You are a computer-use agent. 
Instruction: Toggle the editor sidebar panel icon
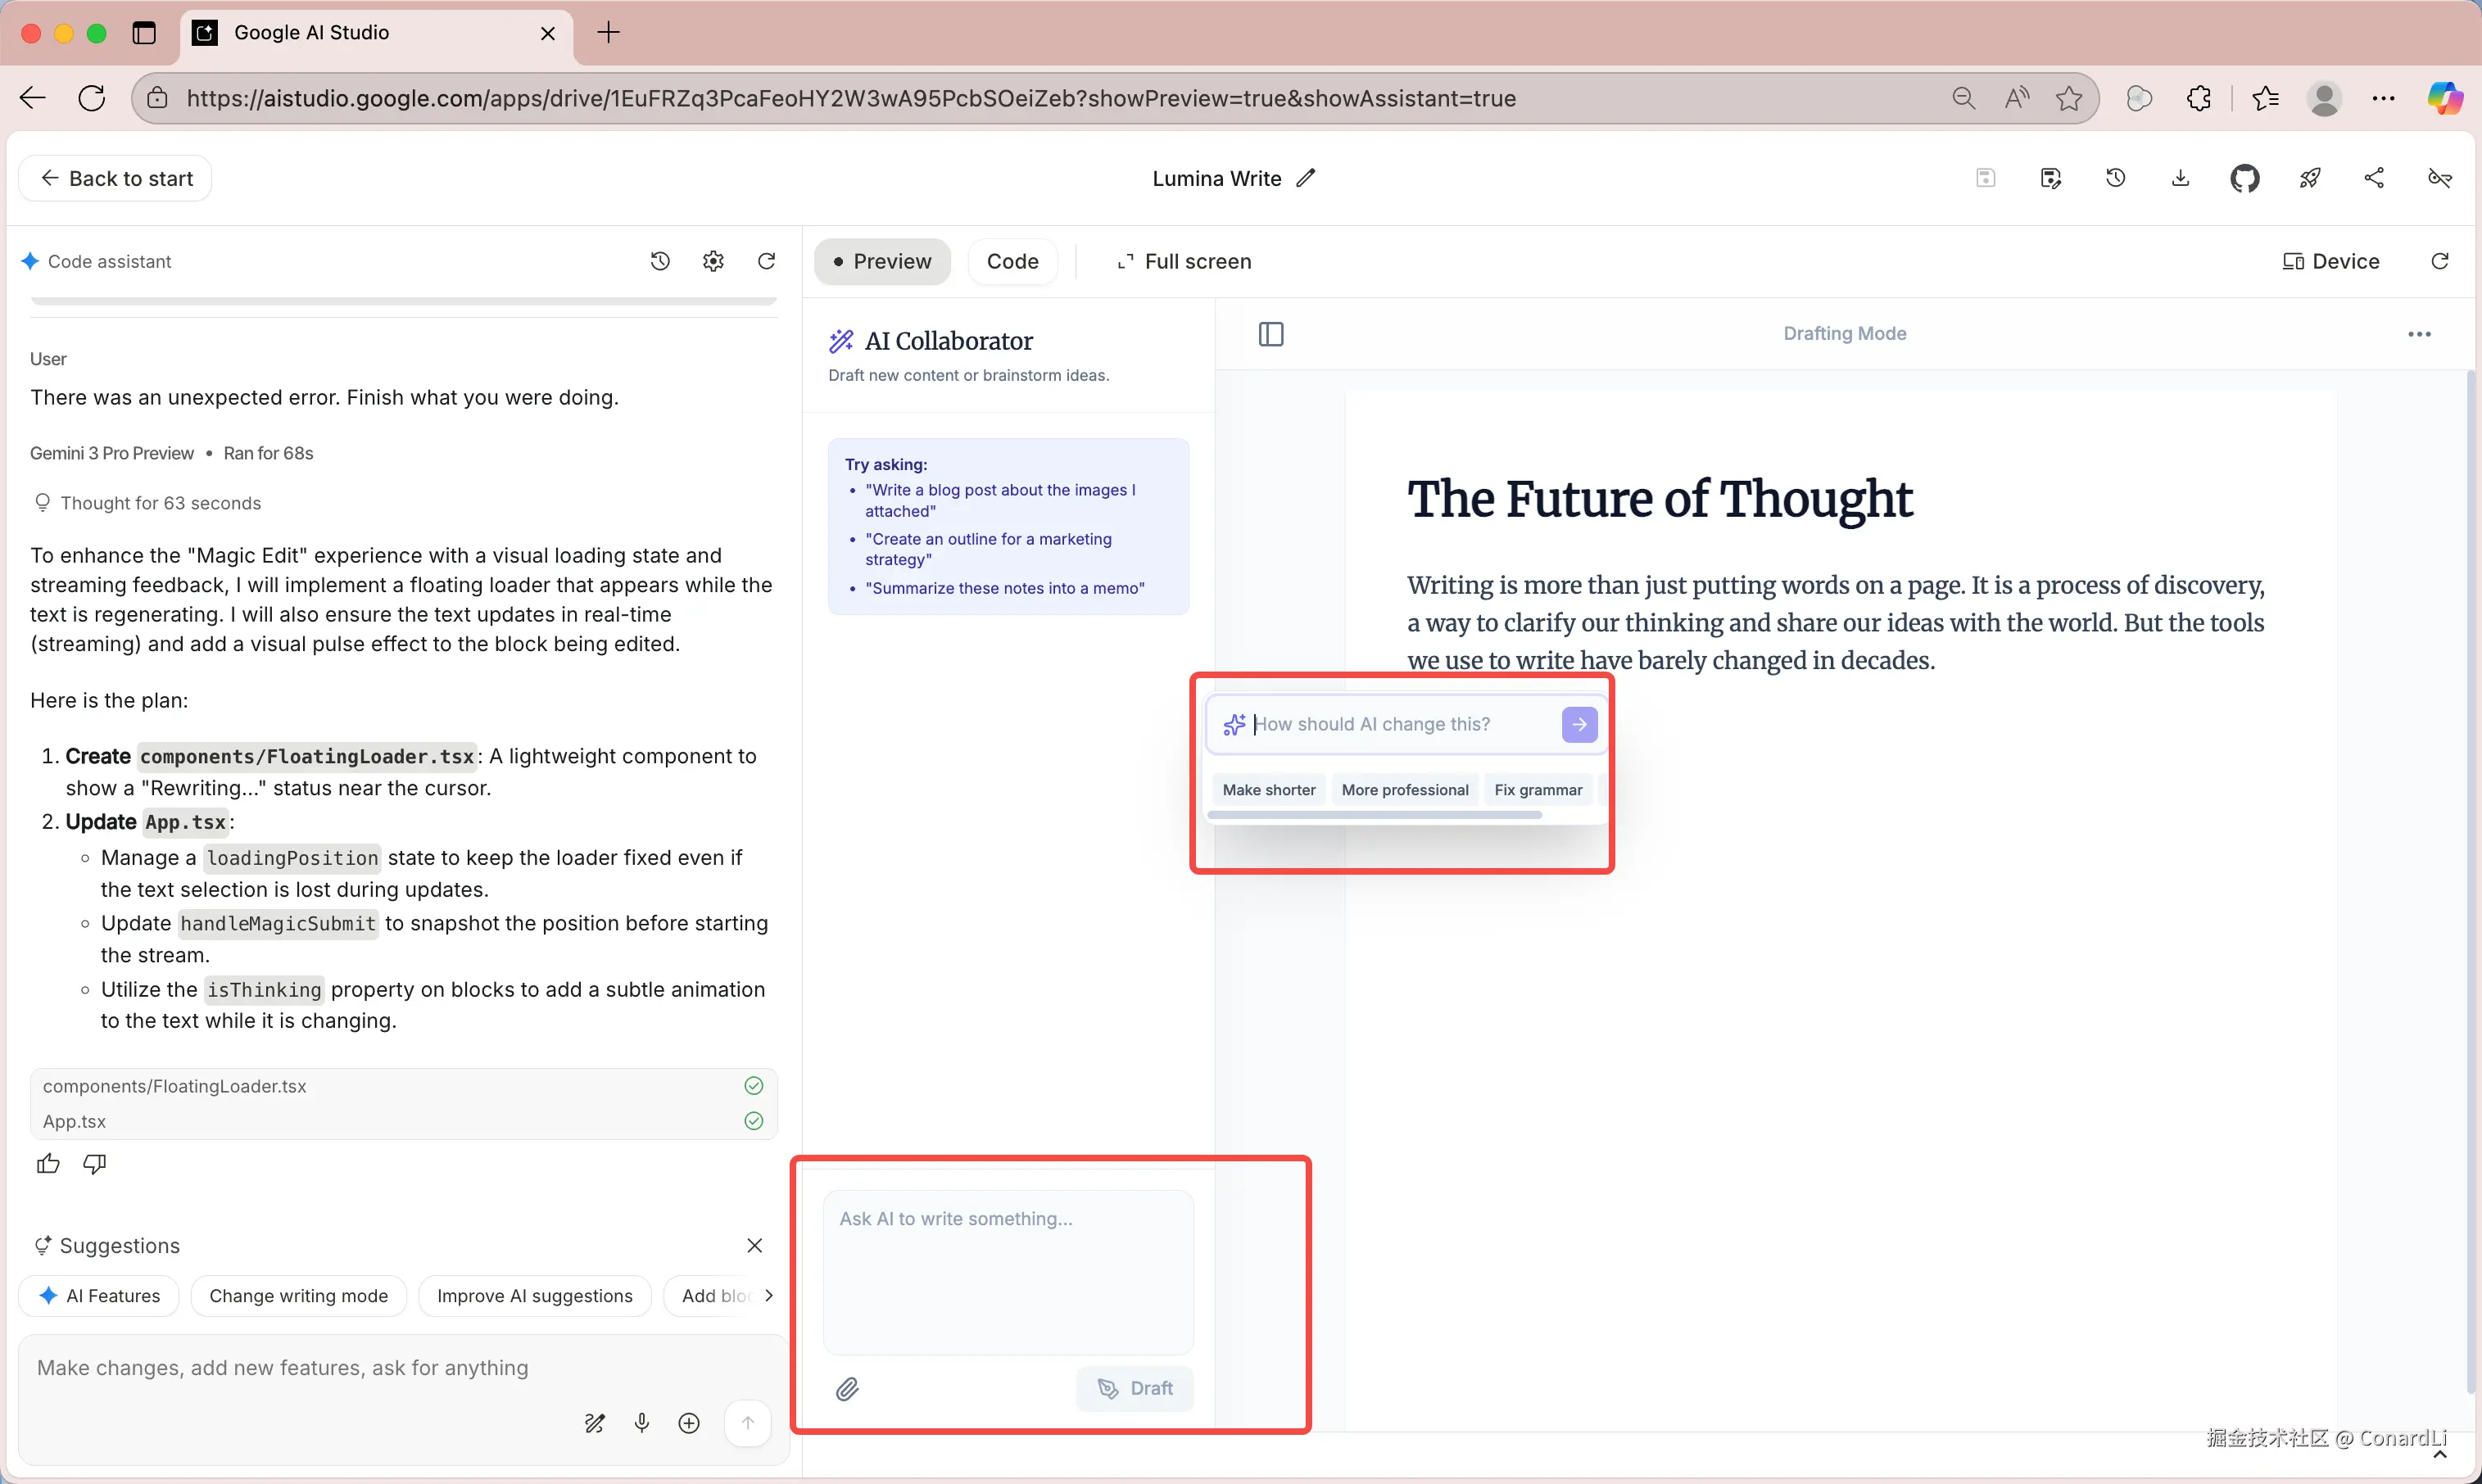1270,334
